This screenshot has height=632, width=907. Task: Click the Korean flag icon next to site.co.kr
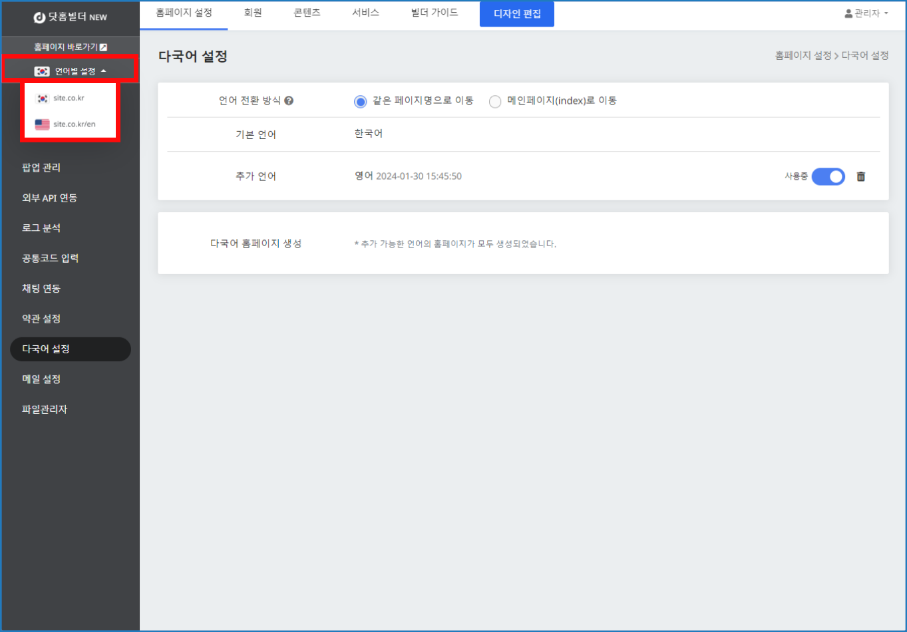tap(42, 98)
